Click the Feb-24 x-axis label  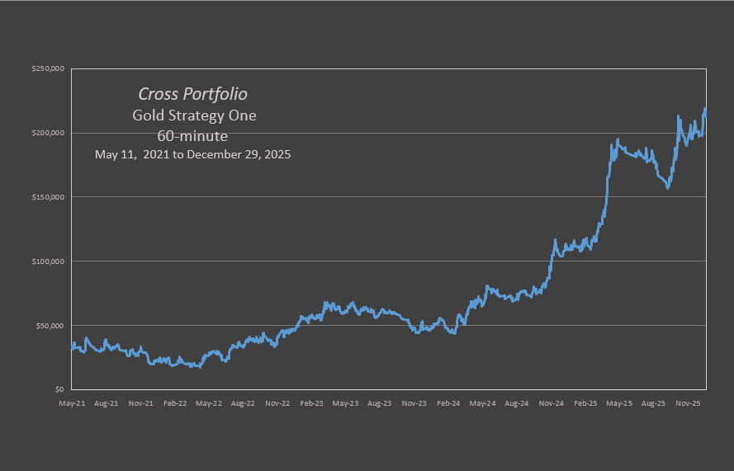coord(448,404)
